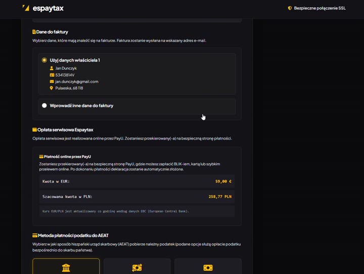Viewport: 364px width, 274px height.
Task: Click 'Bezpieczne połączenie SSL' label
Action: [320, 8]
